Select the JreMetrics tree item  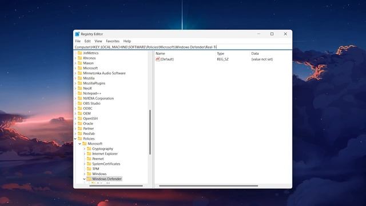click(x=91, y=53)
